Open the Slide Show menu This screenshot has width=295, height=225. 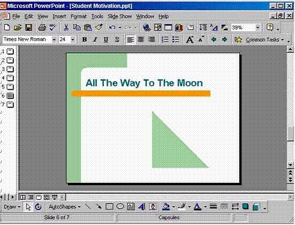[x=119, y=17]
